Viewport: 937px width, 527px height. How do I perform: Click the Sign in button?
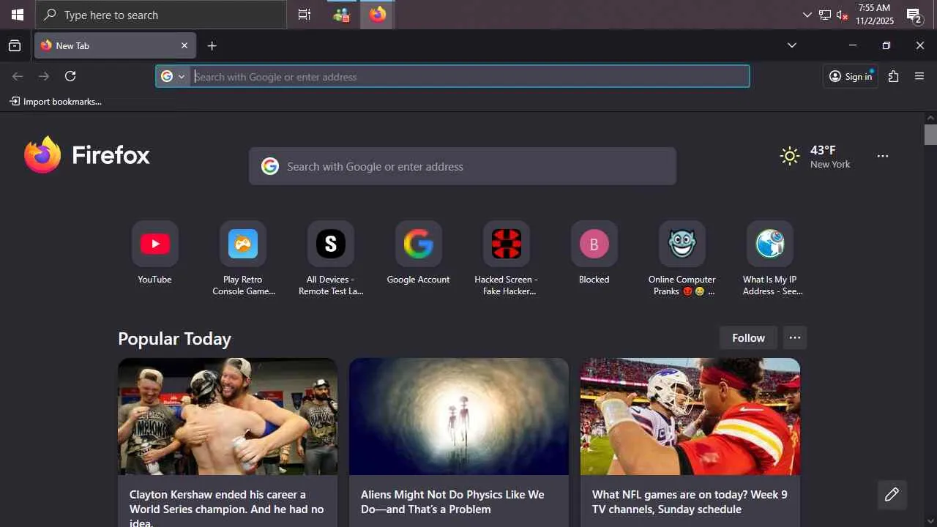click(851, 76)
